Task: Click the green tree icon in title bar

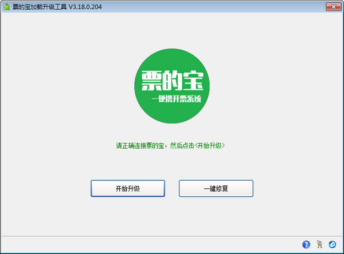Action: (x=6, y=7)
